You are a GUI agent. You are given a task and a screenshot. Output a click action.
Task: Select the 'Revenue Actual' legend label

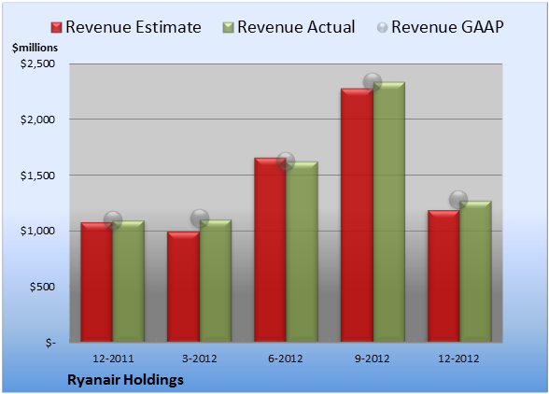296,27
